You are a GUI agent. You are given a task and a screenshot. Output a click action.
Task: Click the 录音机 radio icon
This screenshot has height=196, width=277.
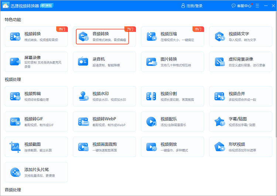(83, 61)
